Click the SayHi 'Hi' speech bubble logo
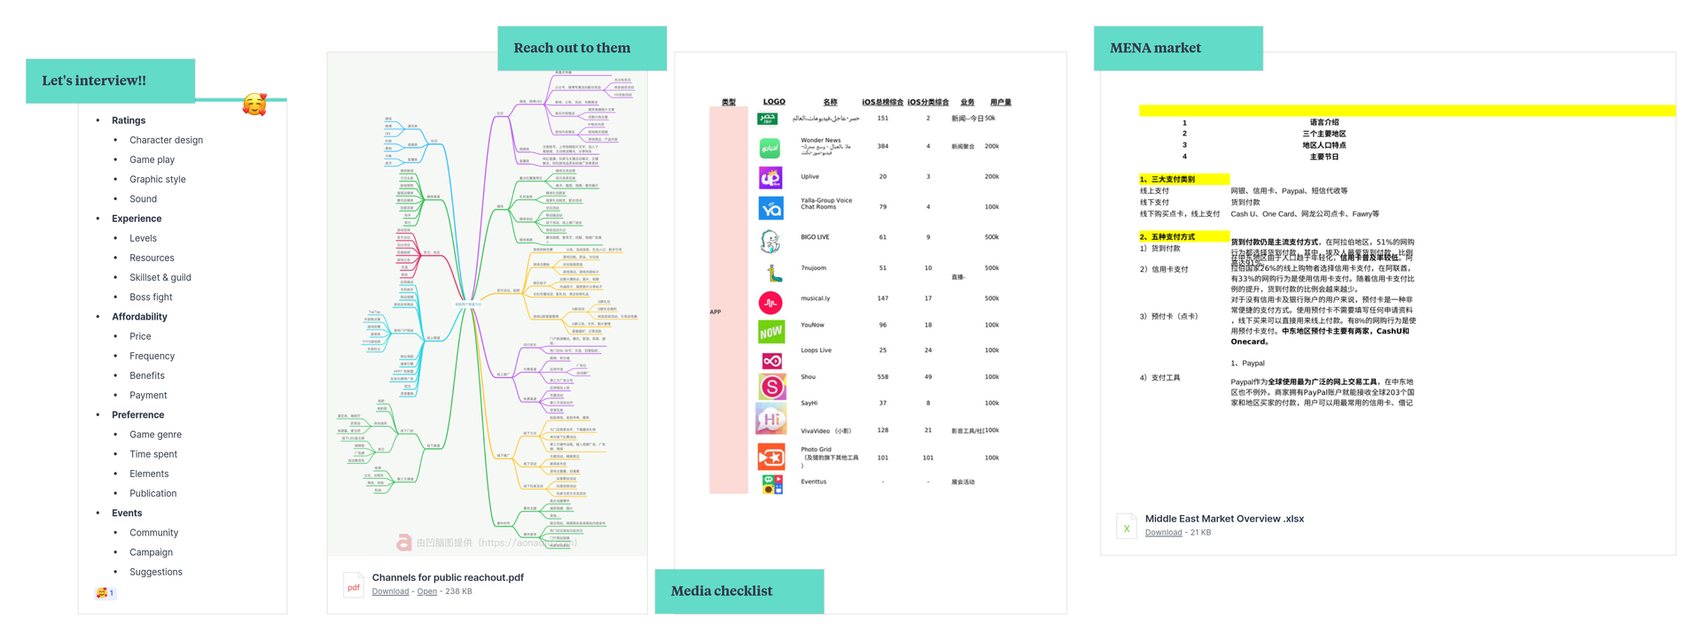 (770, 418)
